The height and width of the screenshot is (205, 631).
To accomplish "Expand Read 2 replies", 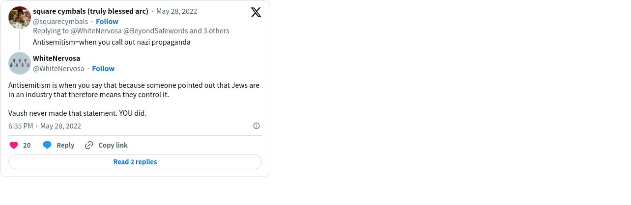I will pos(135,162).
